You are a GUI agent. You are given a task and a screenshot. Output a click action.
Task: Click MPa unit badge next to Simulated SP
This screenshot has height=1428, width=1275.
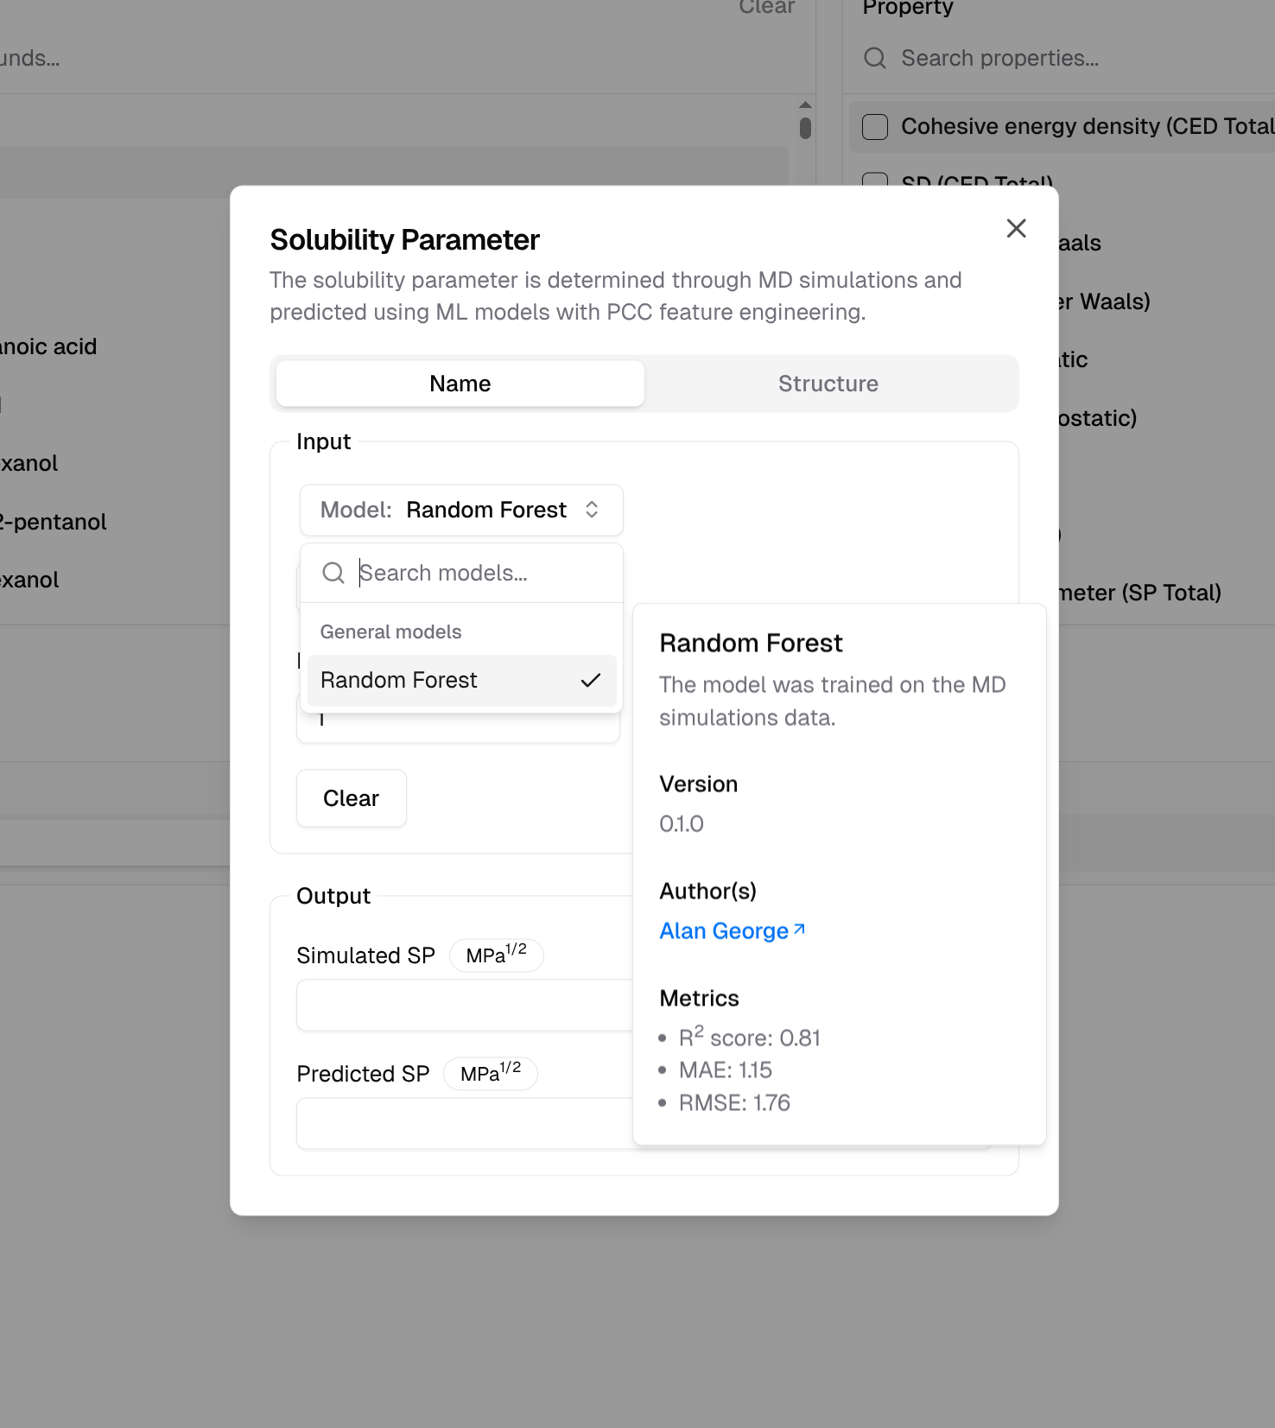click(496, 955)
